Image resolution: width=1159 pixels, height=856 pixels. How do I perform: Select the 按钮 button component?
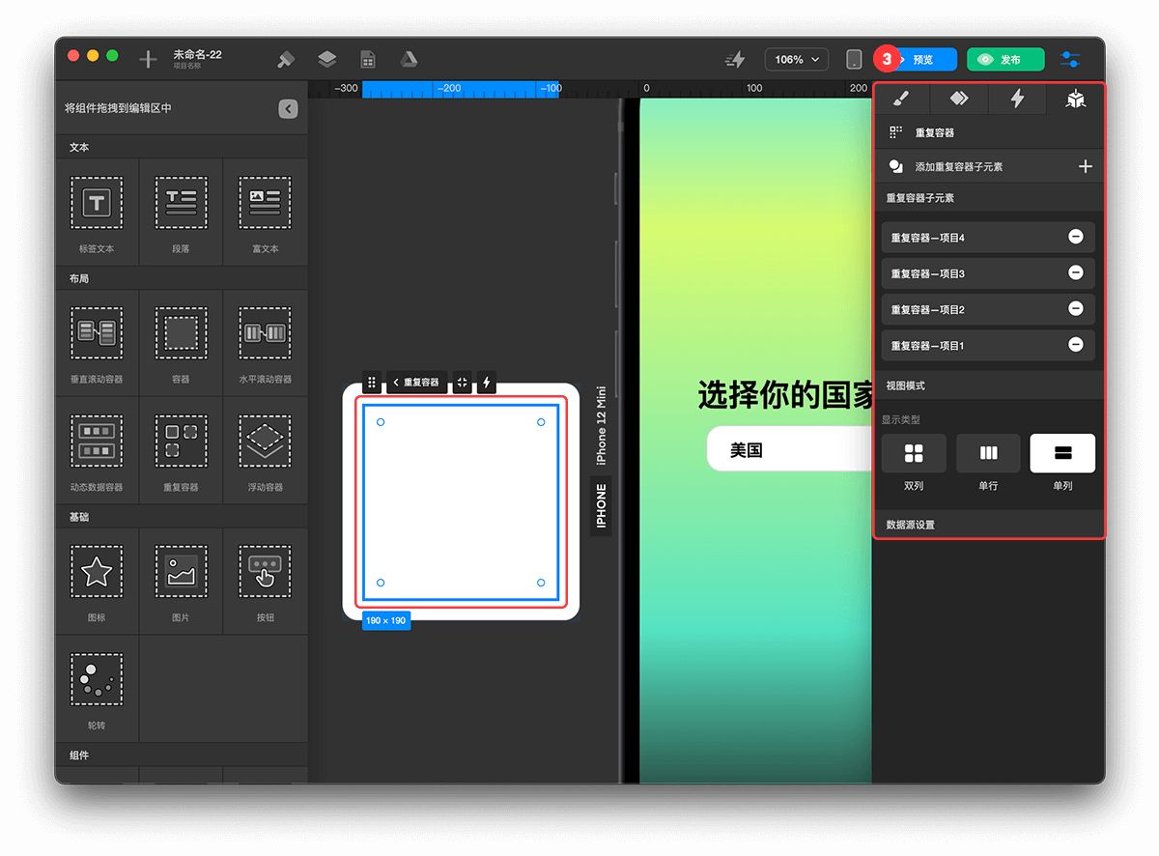(265, 581)
